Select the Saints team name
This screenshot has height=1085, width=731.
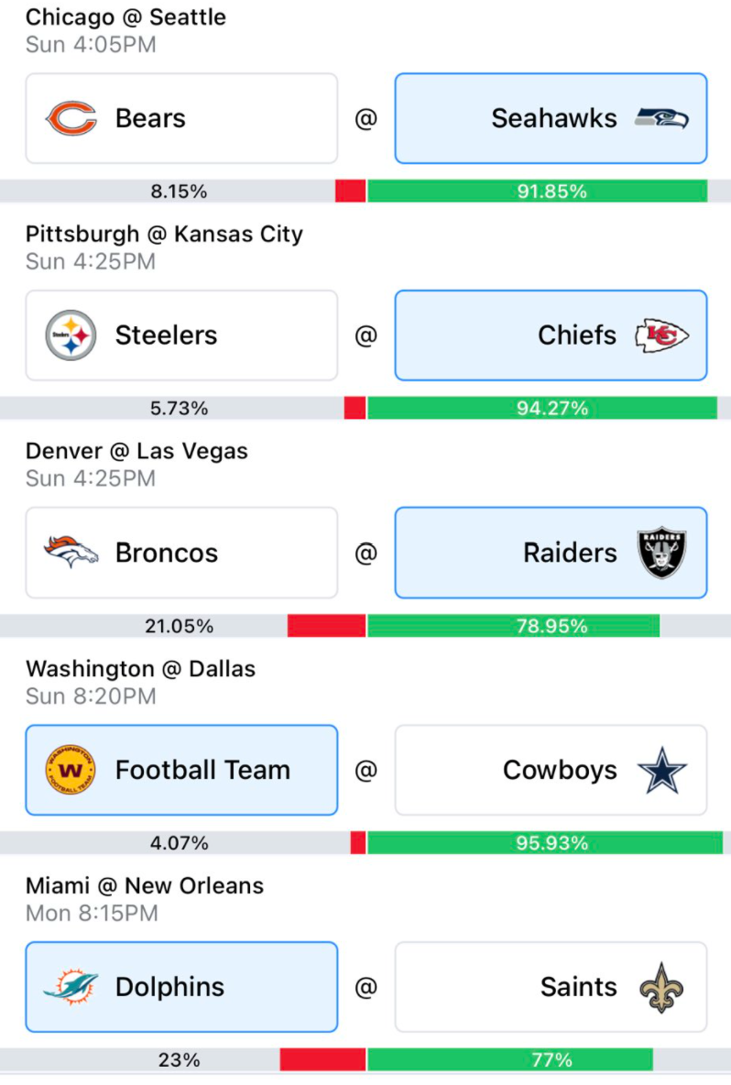coord(579,987)
